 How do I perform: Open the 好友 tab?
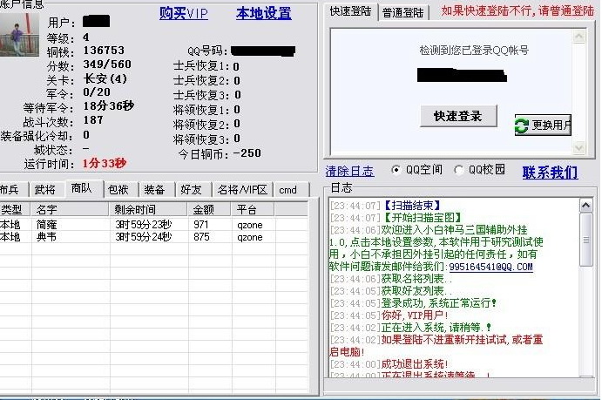point(193,190)
